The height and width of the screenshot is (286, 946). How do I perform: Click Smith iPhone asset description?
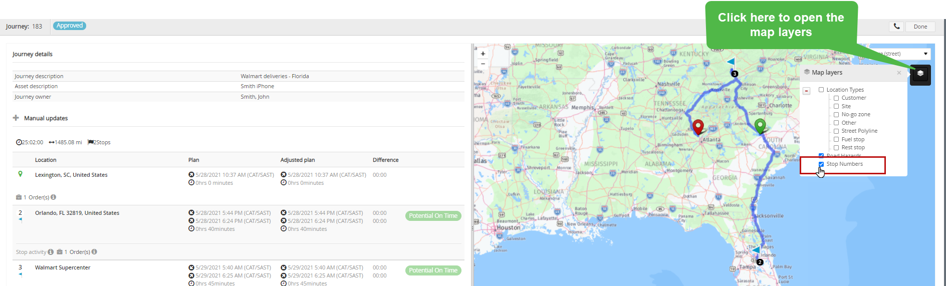point(257,86)
